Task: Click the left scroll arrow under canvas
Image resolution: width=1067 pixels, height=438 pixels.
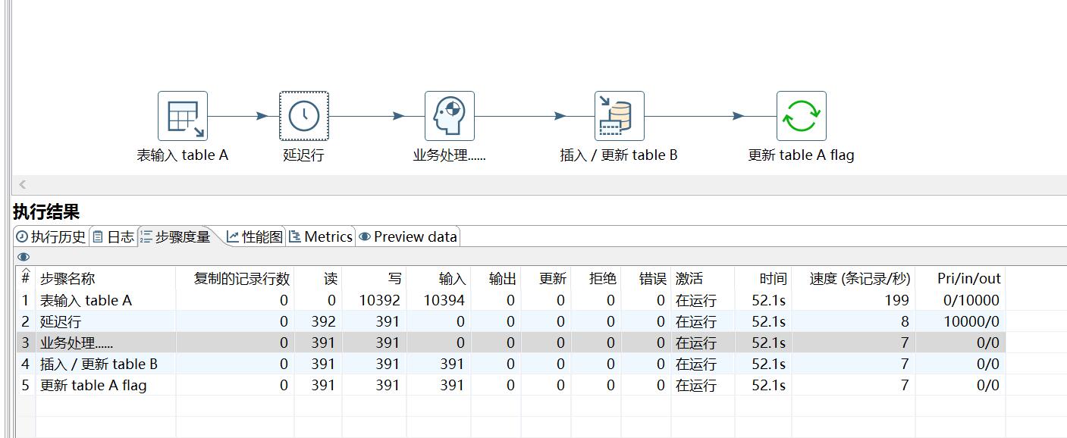Action: point(23,184)
